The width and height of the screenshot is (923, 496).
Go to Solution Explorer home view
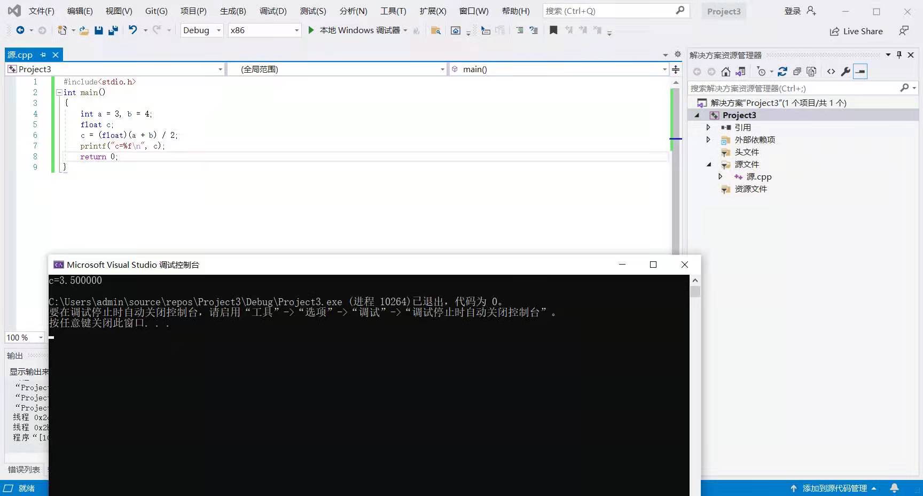tap(725, 72)
